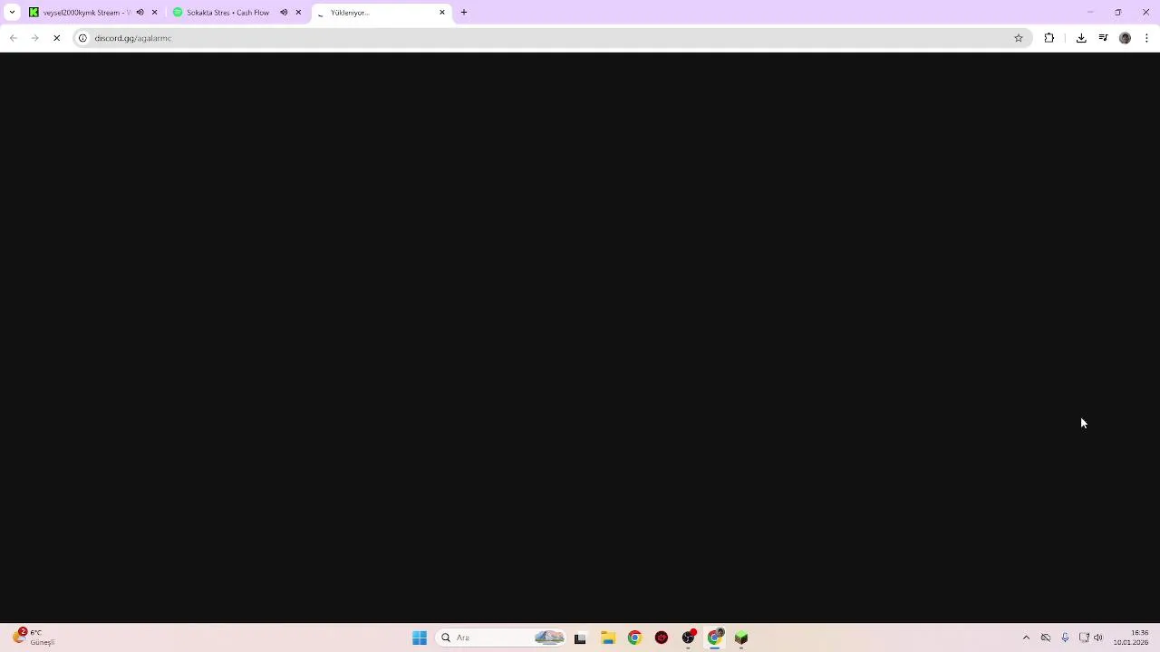This screenshot has width=1160, height=652.
Task: Open network settings tray icon
Action: (1083, 638)
